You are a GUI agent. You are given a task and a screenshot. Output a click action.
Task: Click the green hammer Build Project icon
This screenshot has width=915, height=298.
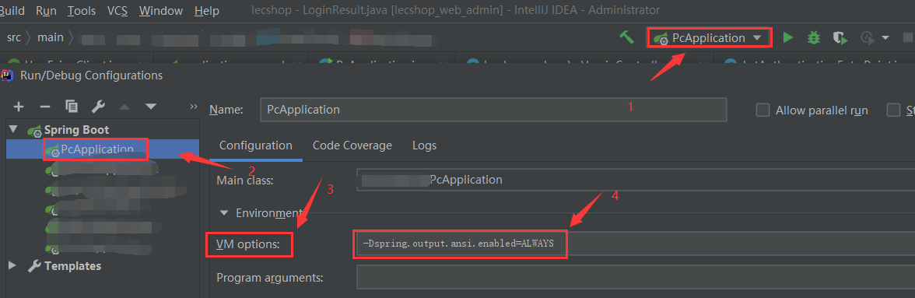[627, 37]
